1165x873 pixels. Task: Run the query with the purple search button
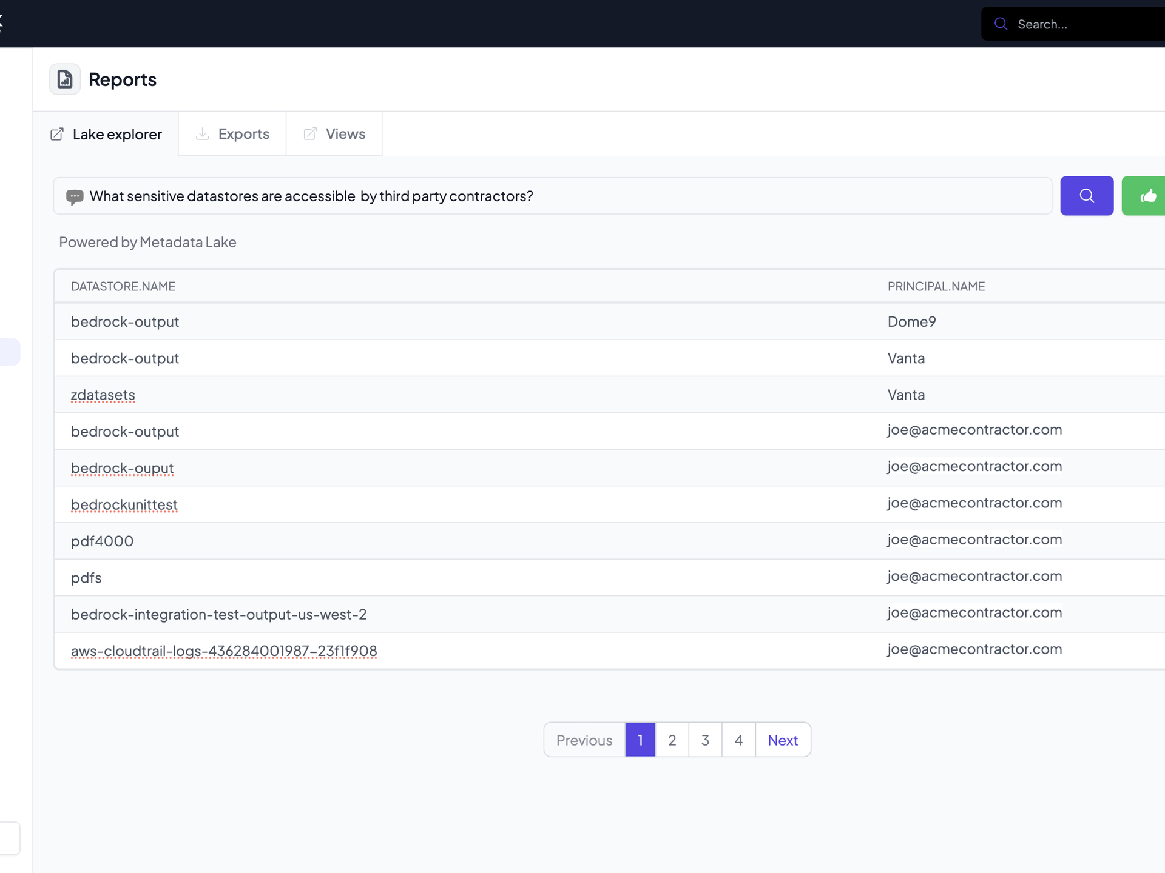pyautogui.click(x=1087, y=196)
